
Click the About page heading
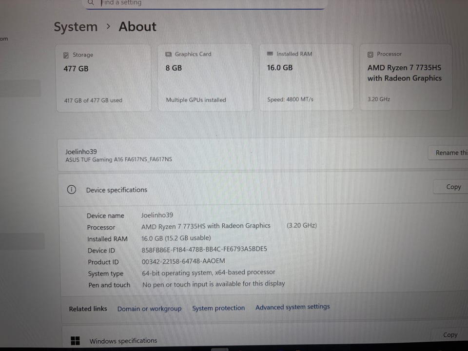coord(137,26)
